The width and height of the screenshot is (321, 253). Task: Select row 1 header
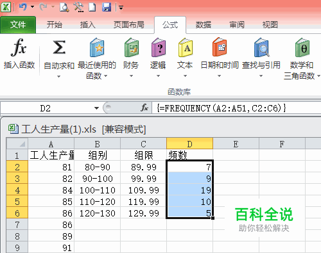[17, 155]
